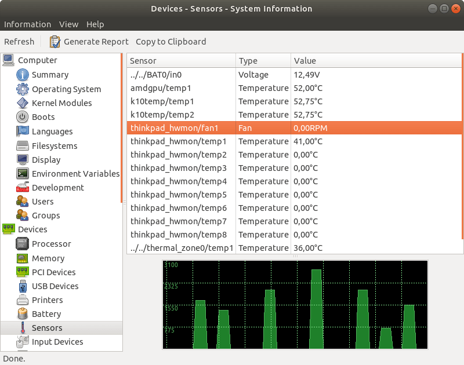Click the Boots power icon
464x365 pixels.
[x=23, y=117]
